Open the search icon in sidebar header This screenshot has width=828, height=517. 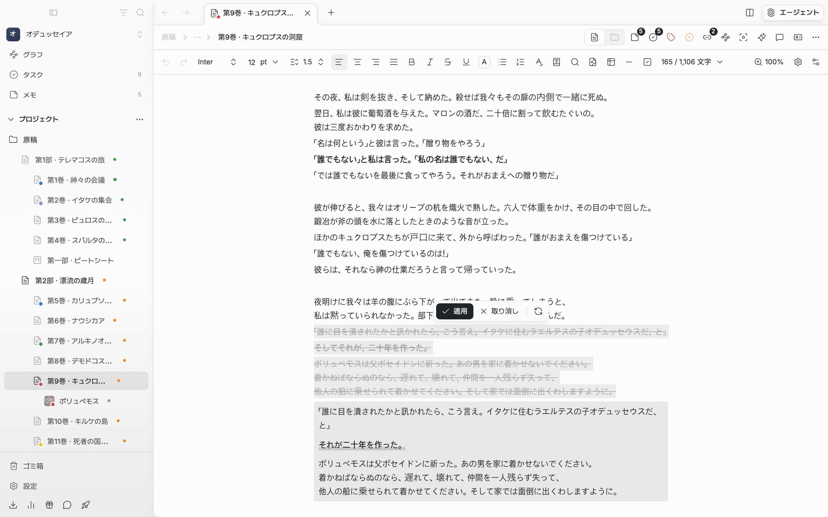[140, 13]
